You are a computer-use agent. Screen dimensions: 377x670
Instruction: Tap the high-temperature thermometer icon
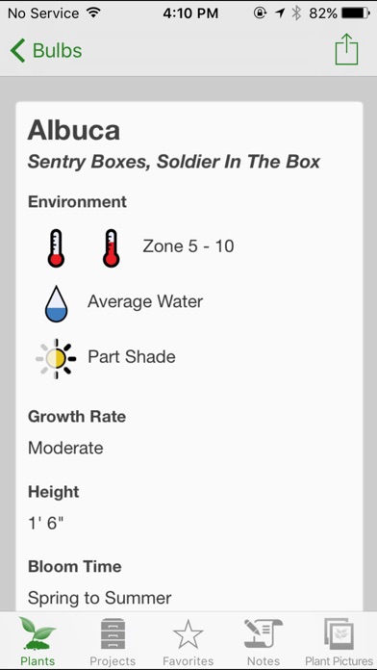coord(111,248)
